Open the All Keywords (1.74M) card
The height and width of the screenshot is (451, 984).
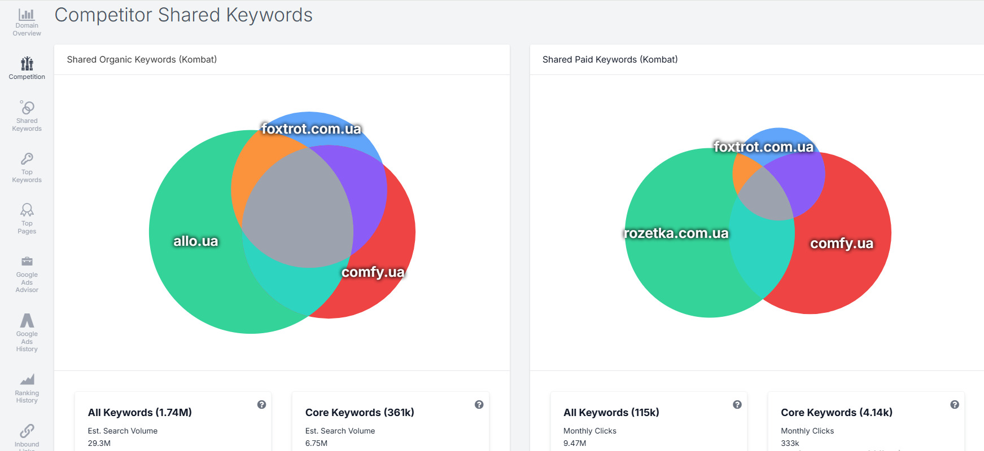173,421
